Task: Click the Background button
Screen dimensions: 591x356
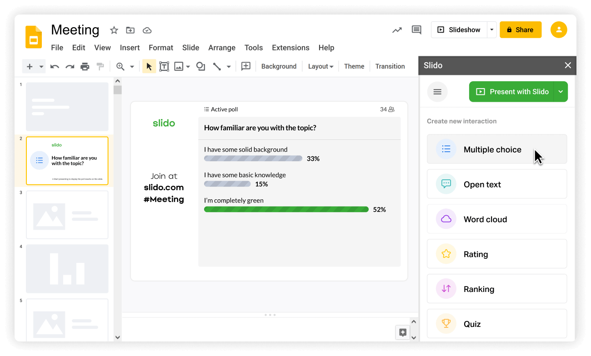Action: tap(279, 66)
